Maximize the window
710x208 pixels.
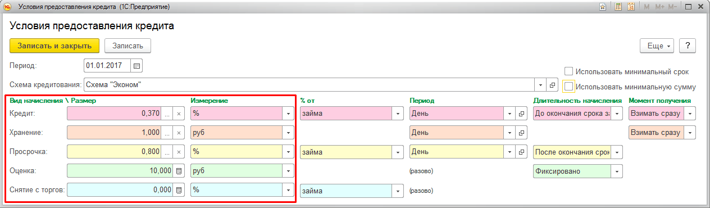pos(688,7)
